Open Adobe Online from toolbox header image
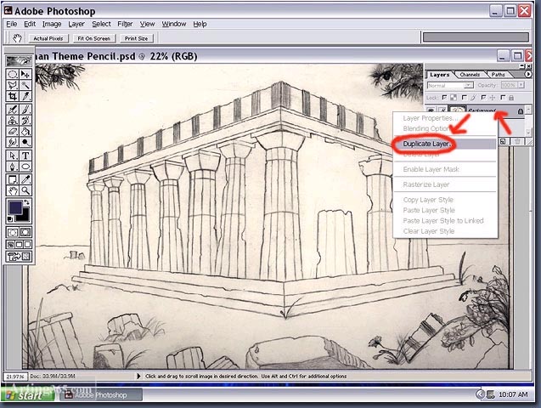Screen dimensions: 541x408 click(x=19, y=61)
